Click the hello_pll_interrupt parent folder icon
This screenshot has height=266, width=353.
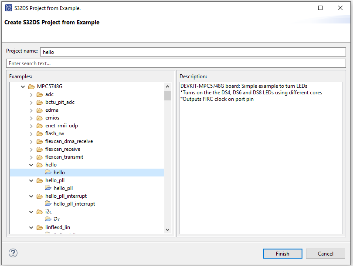coord(40,196)
